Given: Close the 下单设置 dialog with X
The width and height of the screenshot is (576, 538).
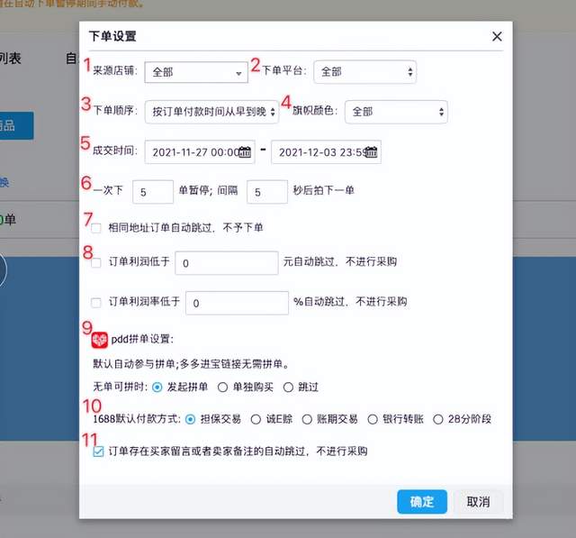Looking at the screenshot, I should click(x=496, y=37).
